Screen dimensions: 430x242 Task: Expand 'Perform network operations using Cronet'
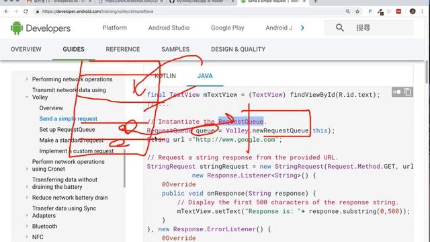(27, 169)
